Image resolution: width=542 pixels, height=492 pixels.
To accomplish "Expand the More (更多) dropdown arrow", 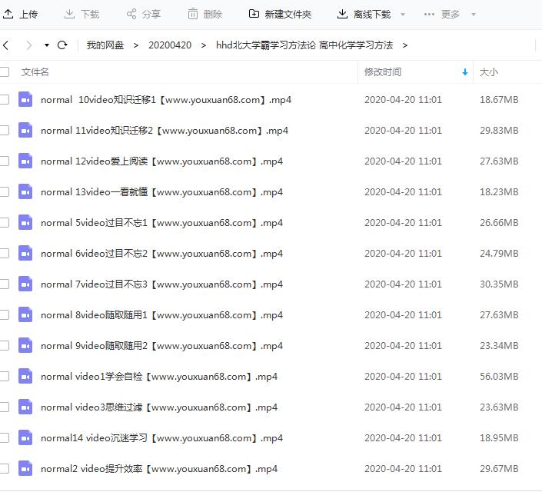I will tap(474, 15).
